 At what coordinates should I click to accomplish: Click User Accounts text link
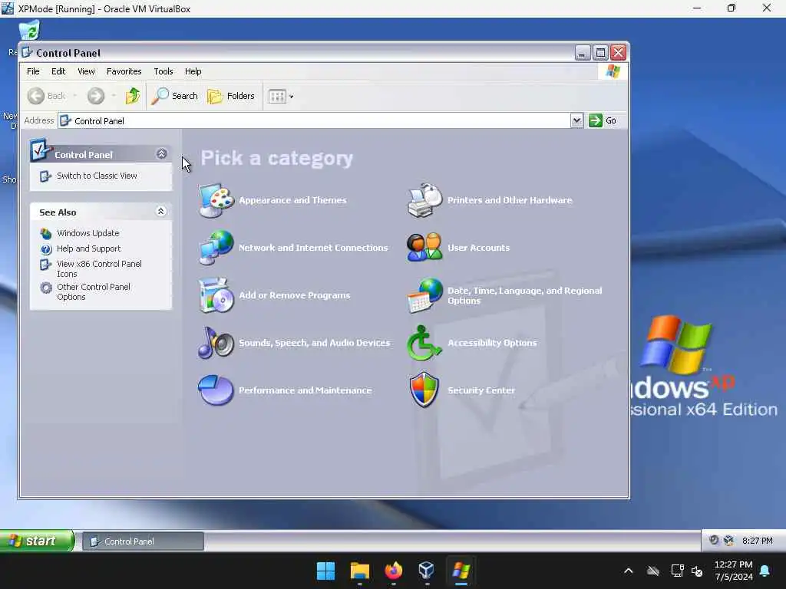click(479, 248)
